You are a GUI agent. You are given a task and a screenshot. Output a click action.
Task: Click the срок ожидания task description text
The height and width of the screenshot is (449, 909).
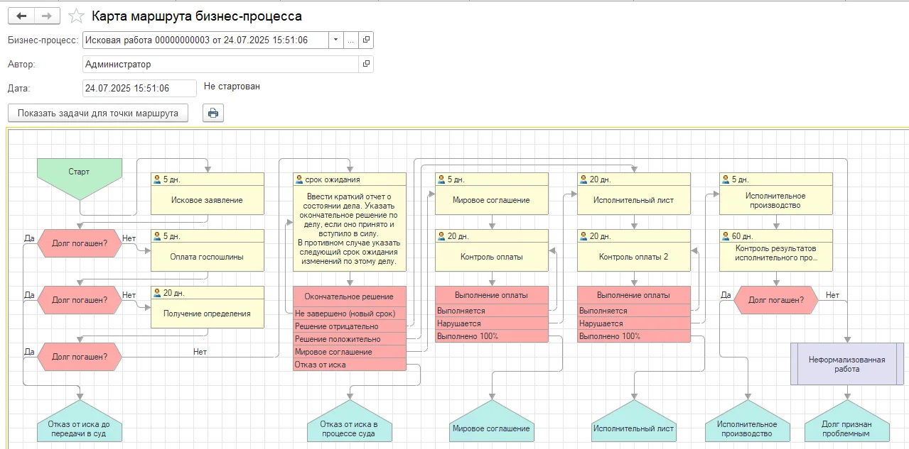[350, 228]
